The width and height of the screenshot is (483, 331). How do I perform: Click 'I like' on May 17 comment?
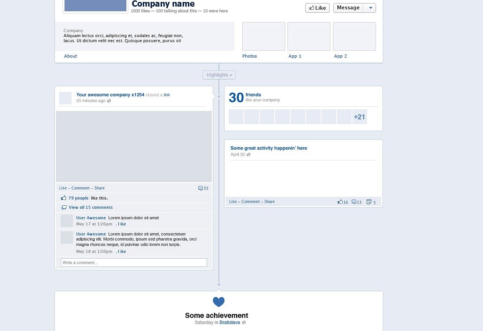[x=122, y=224]
